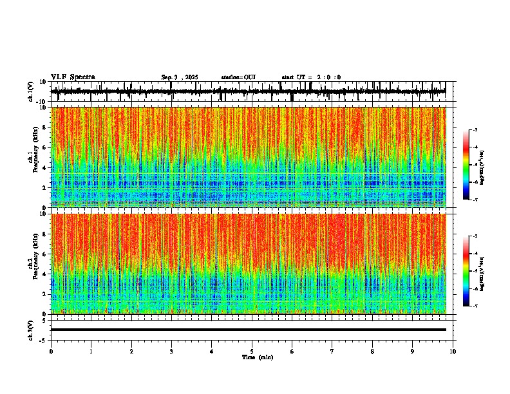
Task: Click the "ch.3(V)" axis label
Action: (31, 331)
